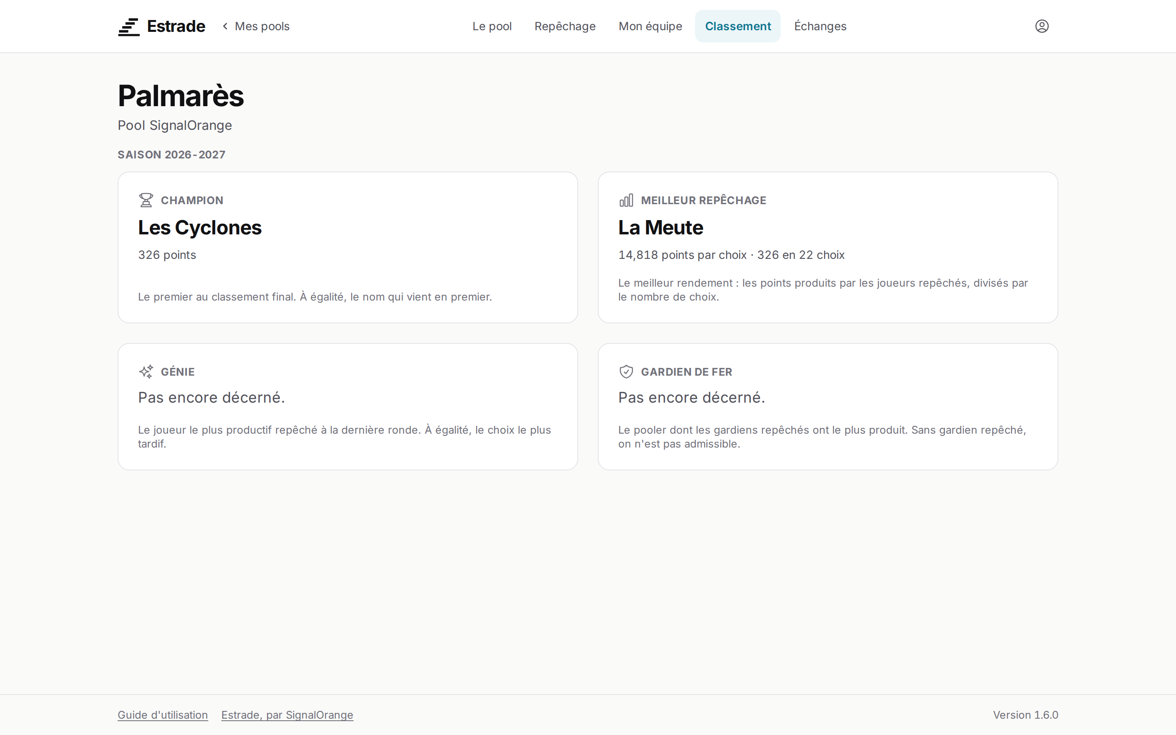Image resolution: width=1176 pixels, height=735 pixels.
Task: Open the Mon équipe tab
Action: tap(650, 26)
